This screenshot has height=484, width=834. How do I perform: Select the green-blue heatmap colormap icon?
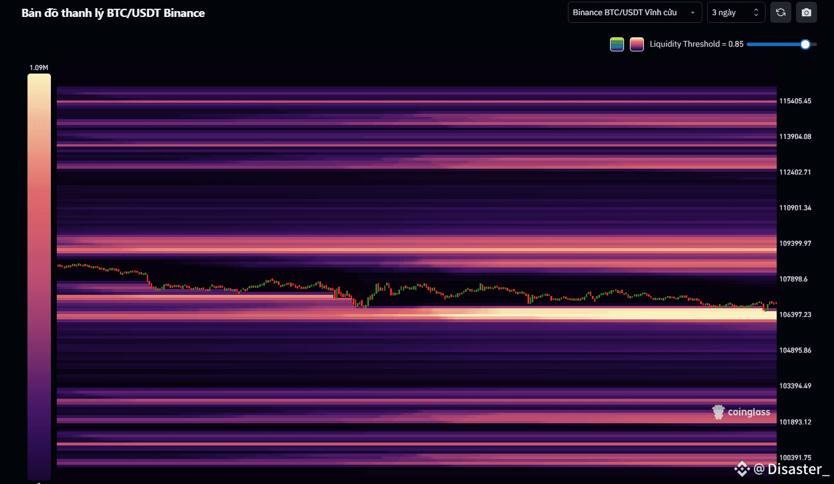616,44
